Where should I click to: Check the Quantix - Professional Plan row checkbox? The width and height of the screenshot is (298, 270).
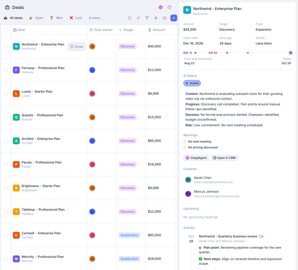coord(6,117)
